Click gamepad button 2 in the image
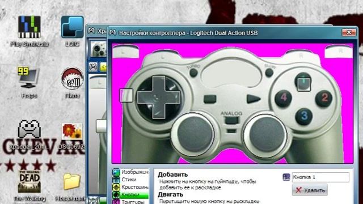Screen dimensions: 363x204 click(324, 98)
